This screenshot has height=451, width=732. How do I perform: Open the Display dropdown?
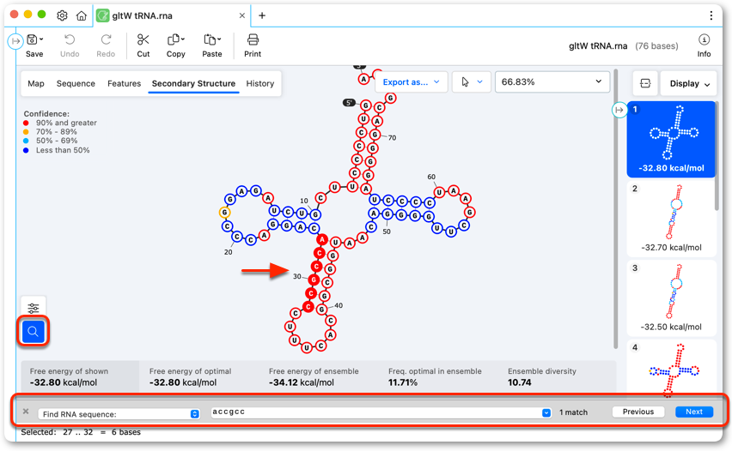coord(689,83)
